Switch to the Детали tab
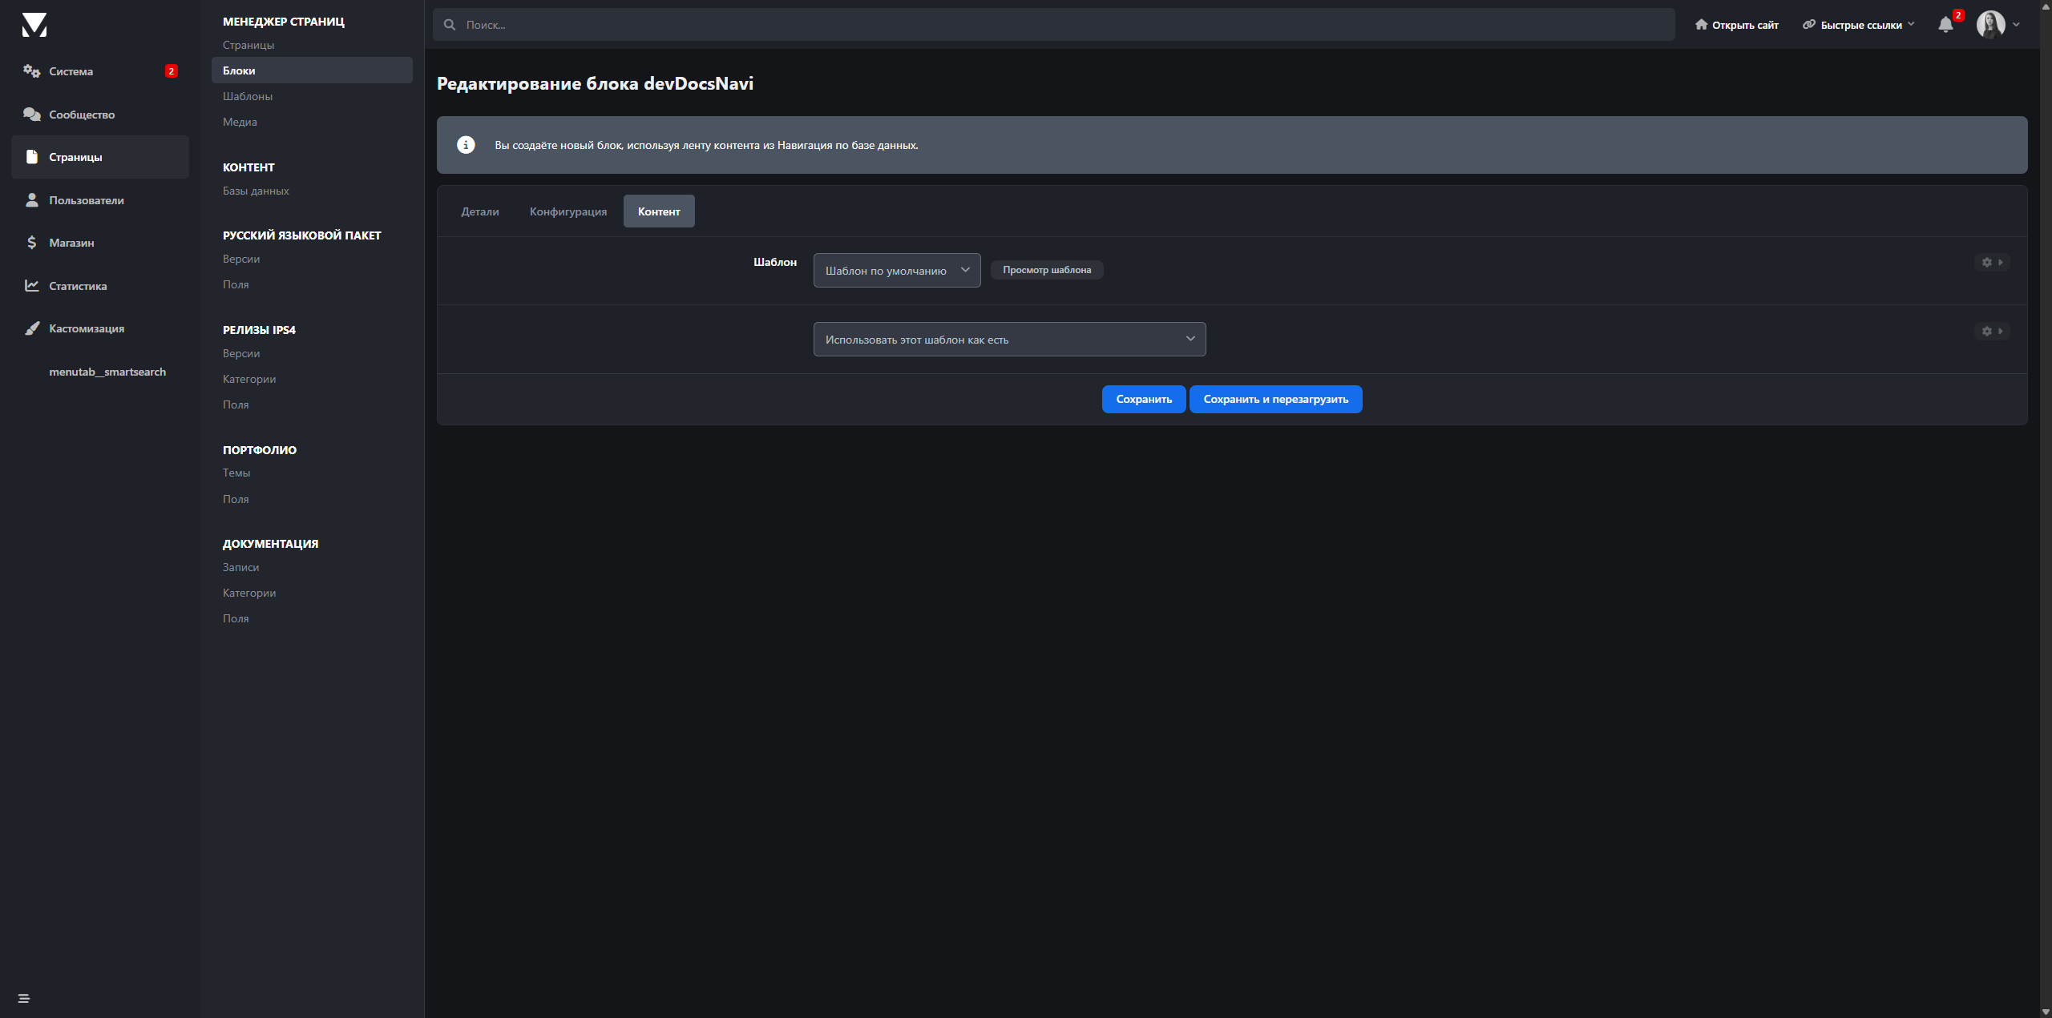This screenshot has height=1018, width=2052. (x=479, y=211)
